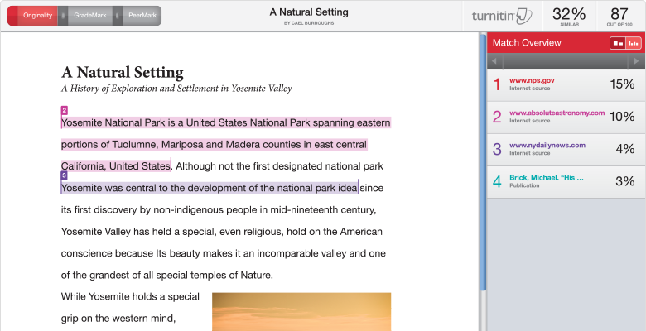Open the 87 out of 100 grade

(x=619, y=16)
